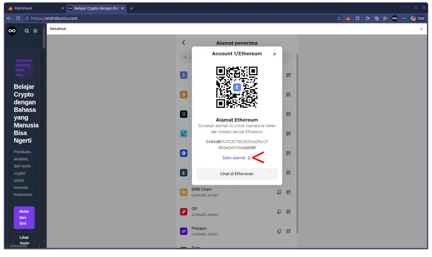The width and height of the screenshot is (432, 257).
Task: Click the Solana network icon in list
Action: (184, 114)
